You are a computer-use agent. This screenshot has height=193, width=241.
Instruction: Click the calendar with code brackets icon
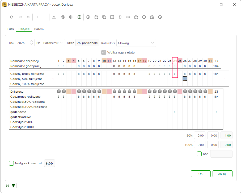tap(136, 17)
